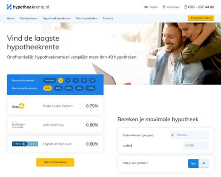Choose Ja for partner question
The image size is (221, 177).
click(204, 163)
